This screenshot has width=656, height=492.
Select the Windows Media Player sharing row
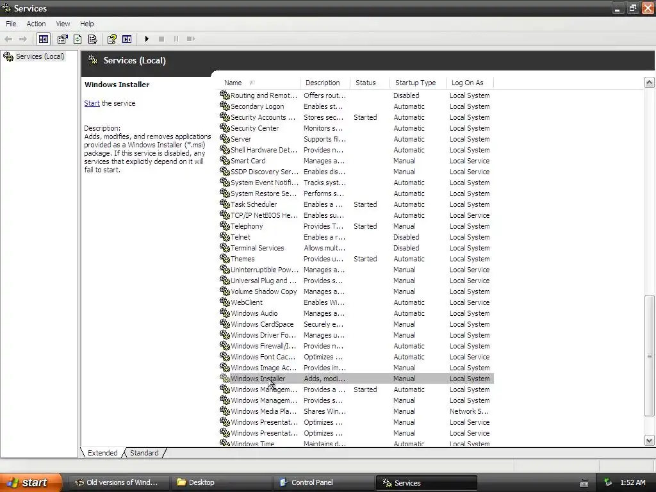coord(356,411)
